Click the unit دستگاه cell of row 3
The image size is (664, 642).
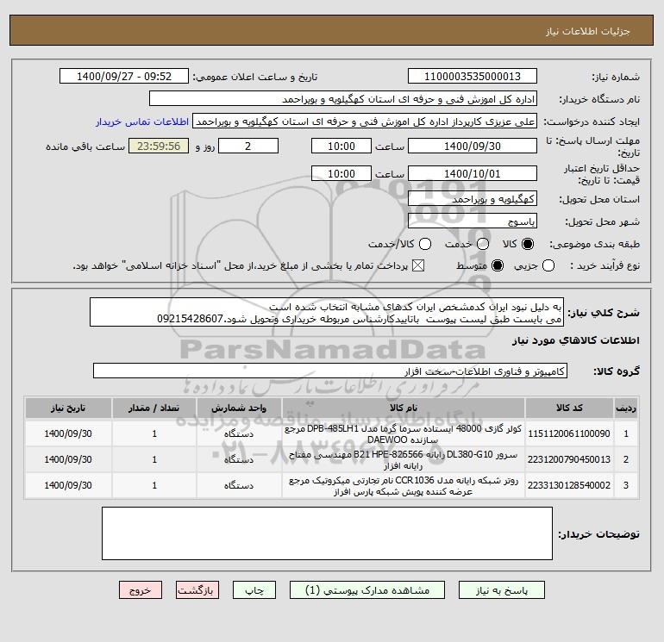(x=239, y=485)
